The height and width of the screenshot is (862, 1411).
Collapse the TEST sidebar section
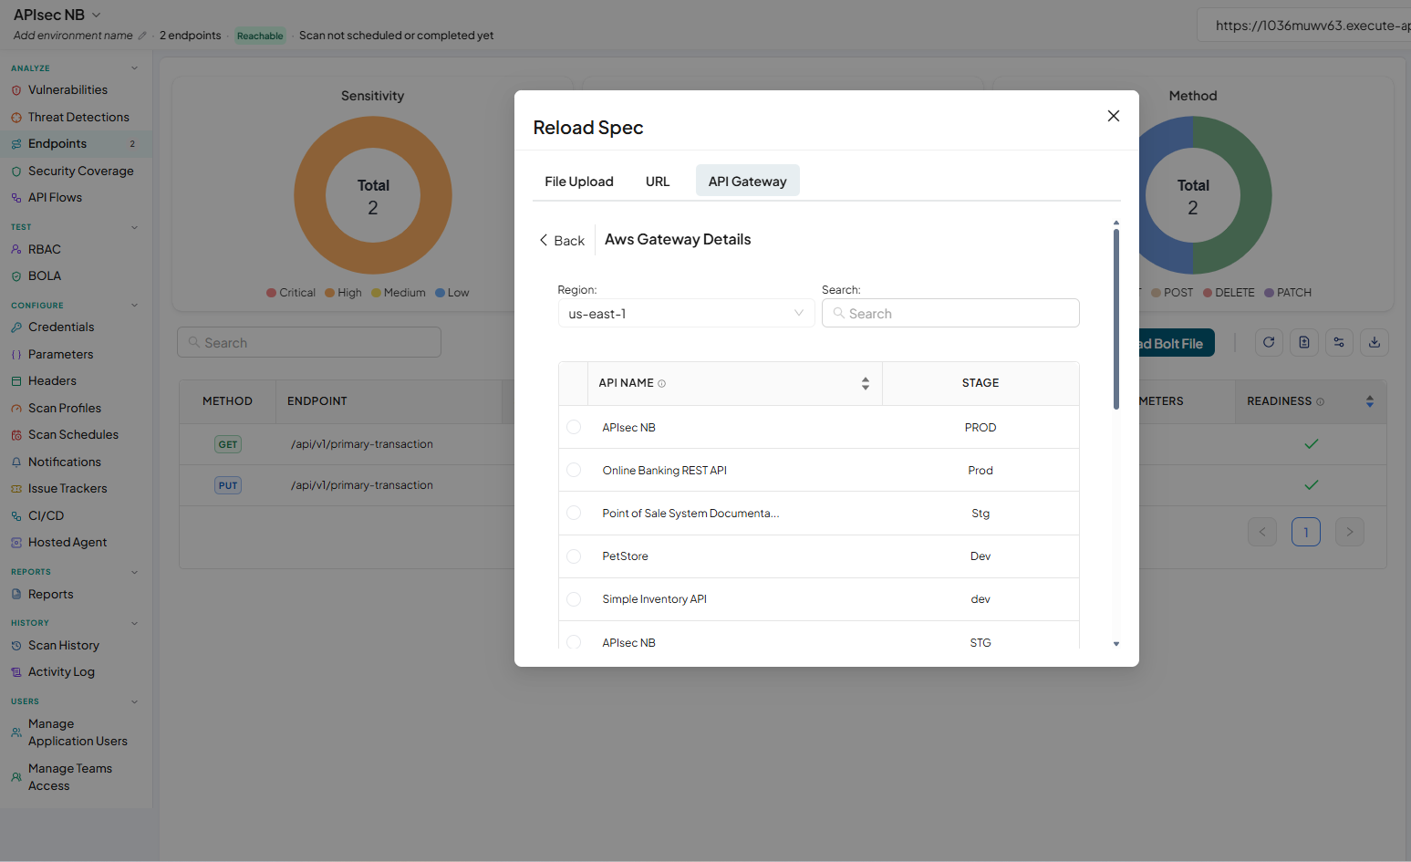click(x=134, y=227)
